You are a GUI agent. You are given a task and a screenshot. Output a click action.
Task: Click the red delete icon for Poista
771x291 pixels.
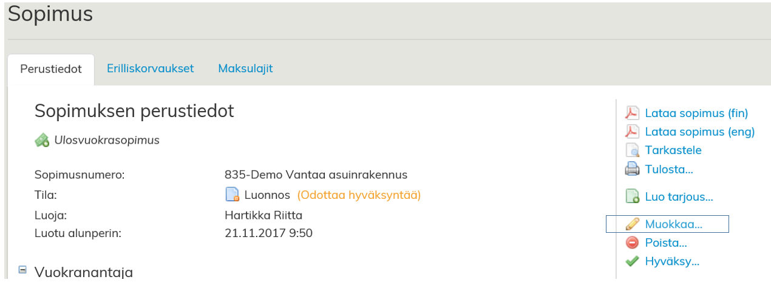point(632,242)
